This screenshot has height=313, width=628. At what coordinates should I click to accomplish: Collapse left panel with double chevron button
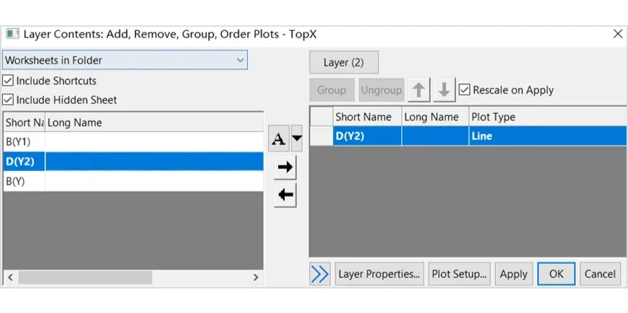tap(319, 274)
